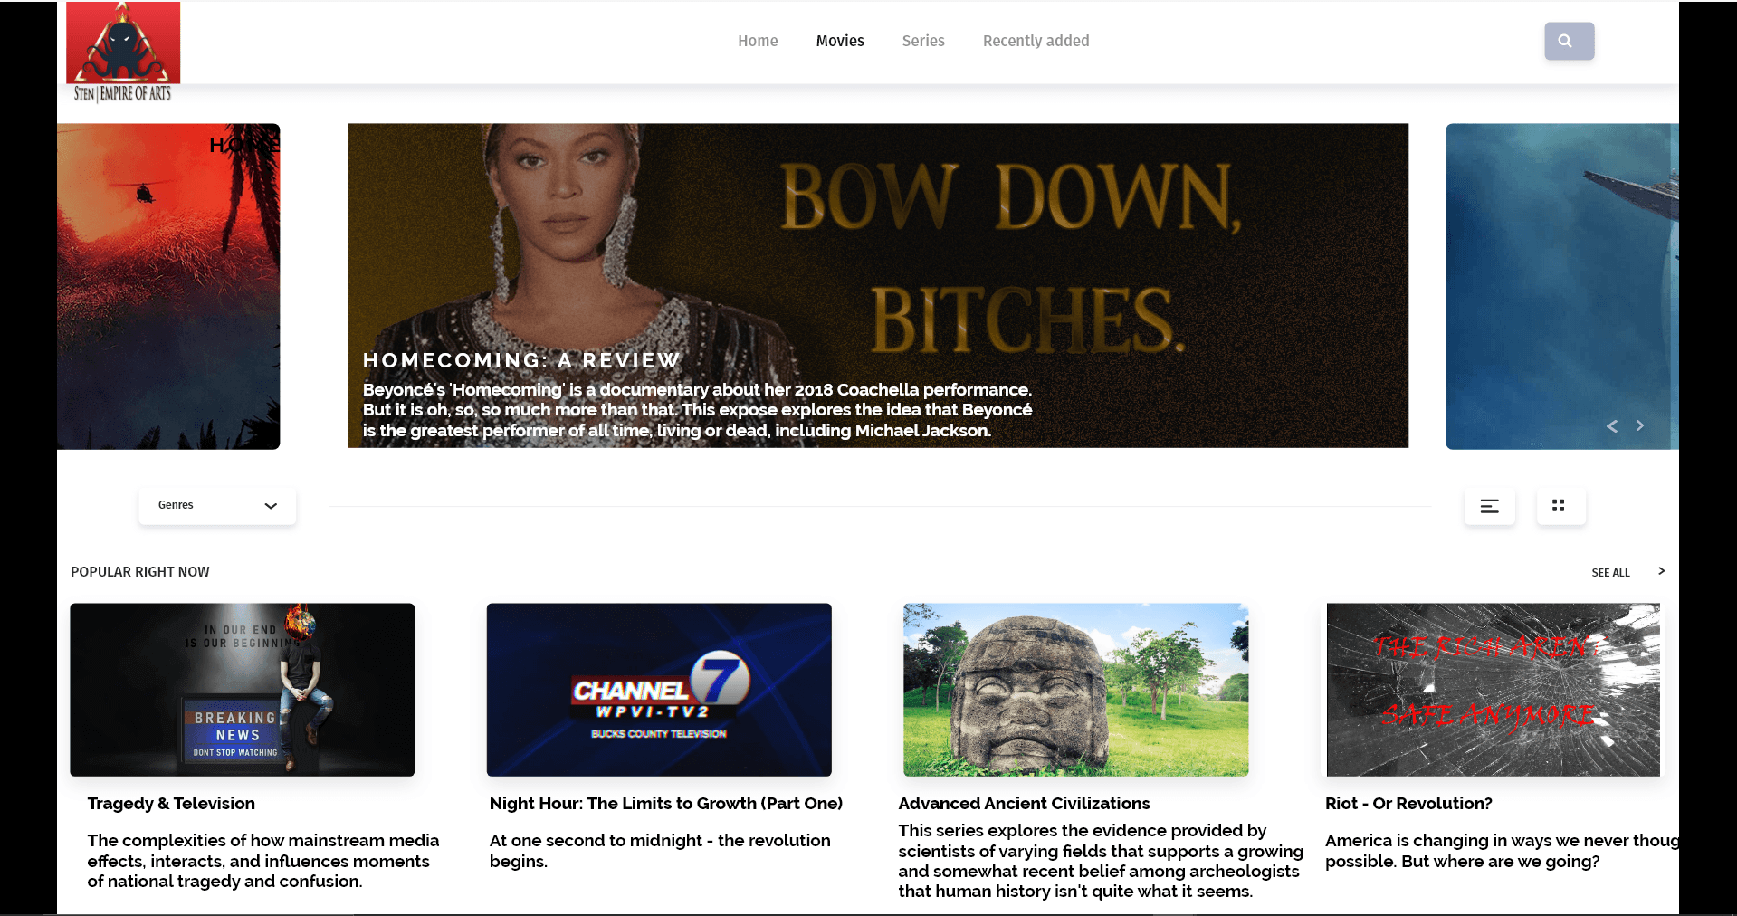Expand the Genres dropdown
Screen dimensions: 1737x916
tap(217, 505)
